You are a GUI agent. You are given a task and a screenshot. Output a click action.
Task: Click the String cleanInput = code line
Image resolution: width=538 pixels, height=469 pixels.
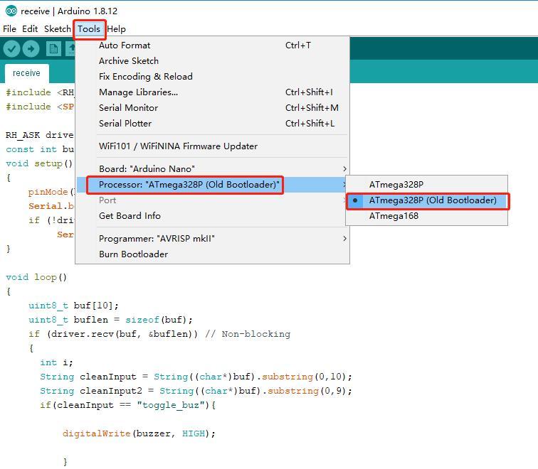tap(196, 377)
